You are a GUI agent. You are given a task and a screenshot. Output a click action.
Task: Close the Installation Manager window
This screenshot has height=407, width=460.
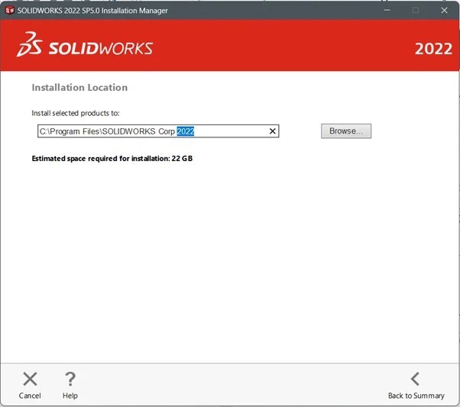444,10
